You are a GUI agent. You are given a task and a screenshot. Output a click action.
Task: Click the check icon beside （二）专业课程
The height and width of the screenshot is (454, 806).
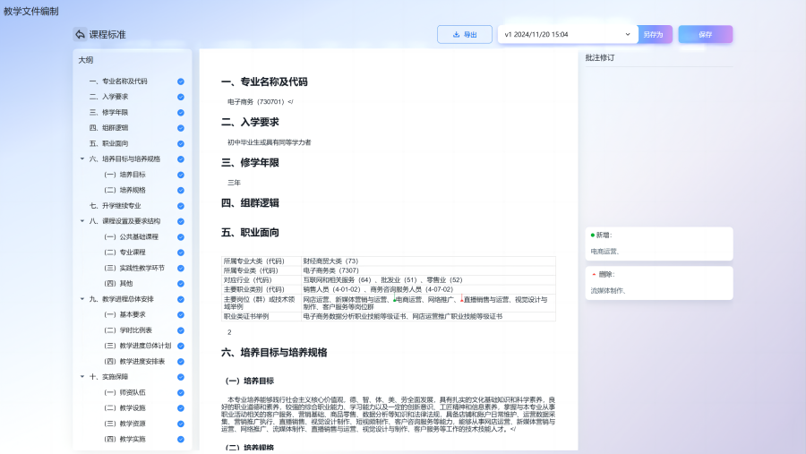click(x=181, y=253)
